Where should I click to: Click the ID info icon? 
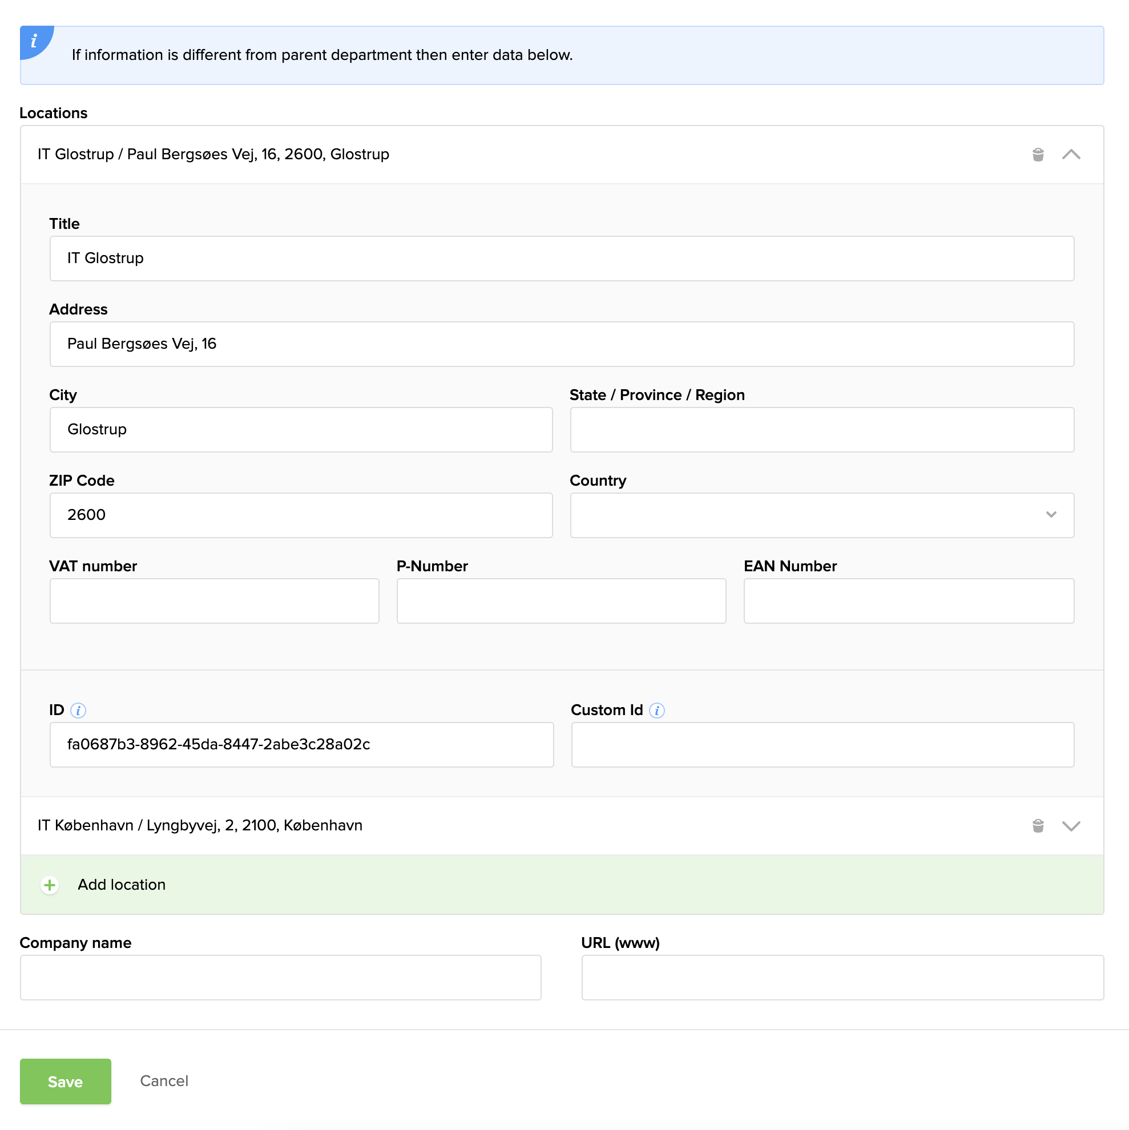coord(78,710)
